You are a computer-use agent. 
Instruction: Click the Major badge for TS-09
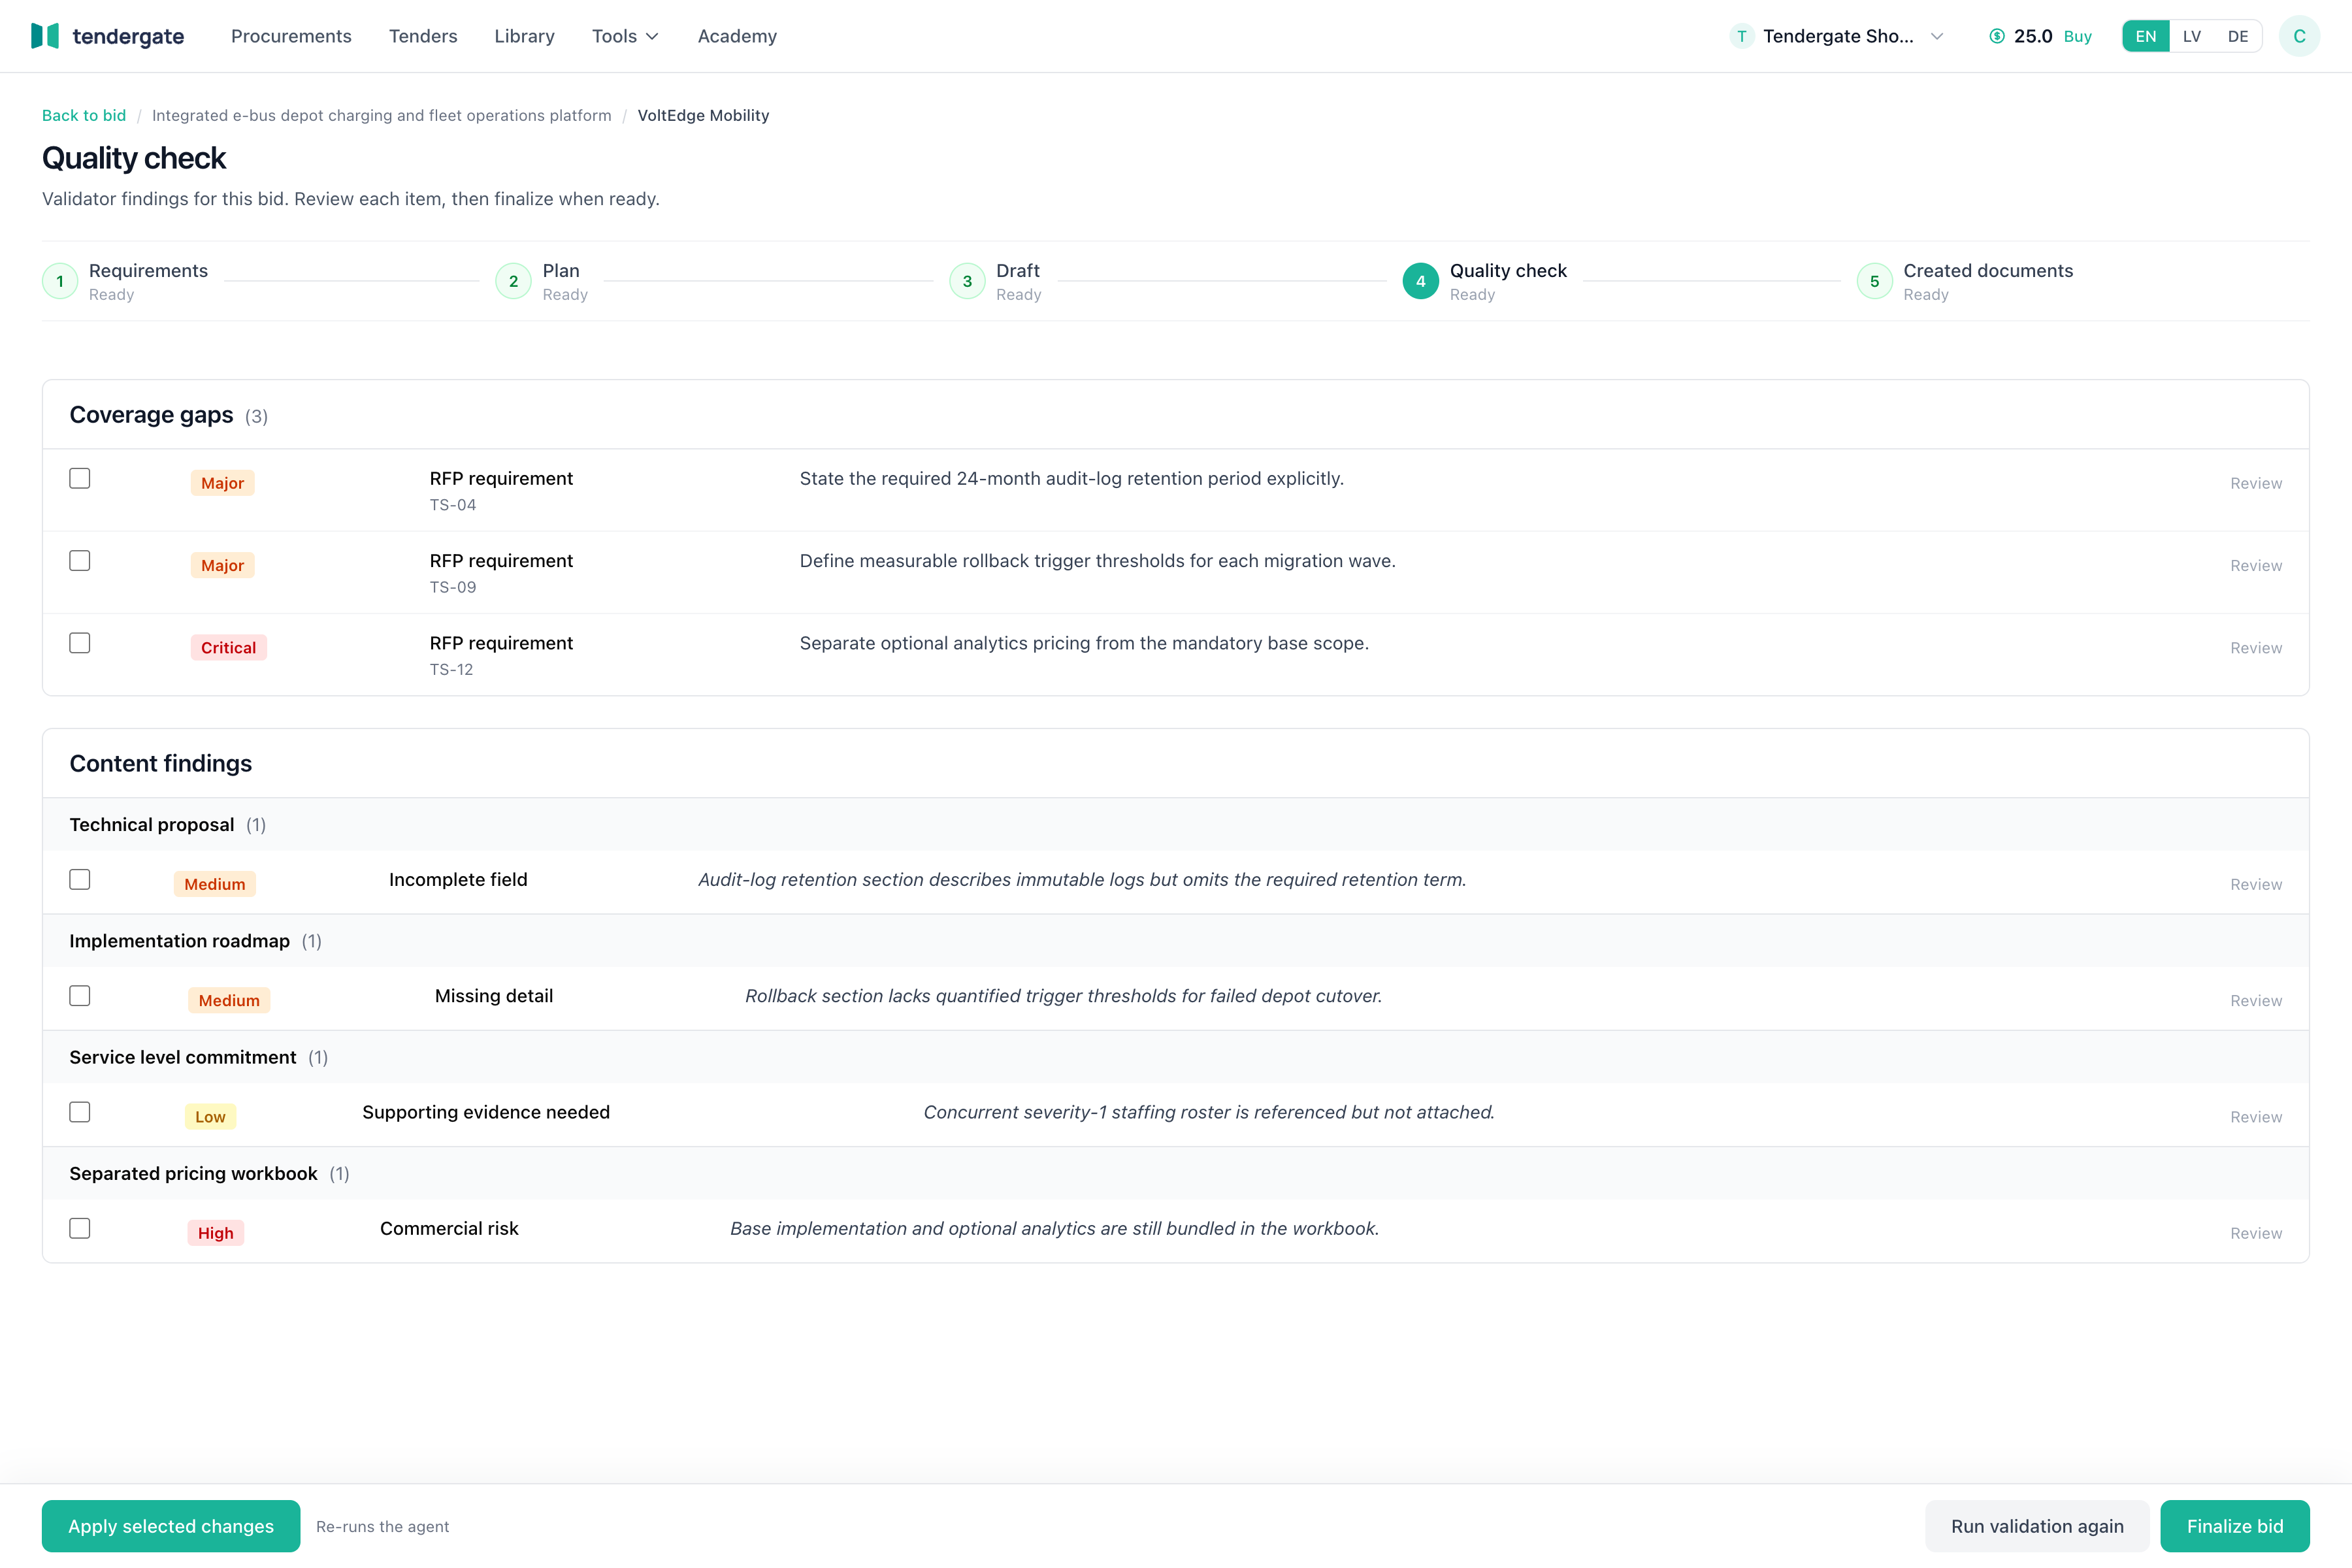tap(222, 565)
